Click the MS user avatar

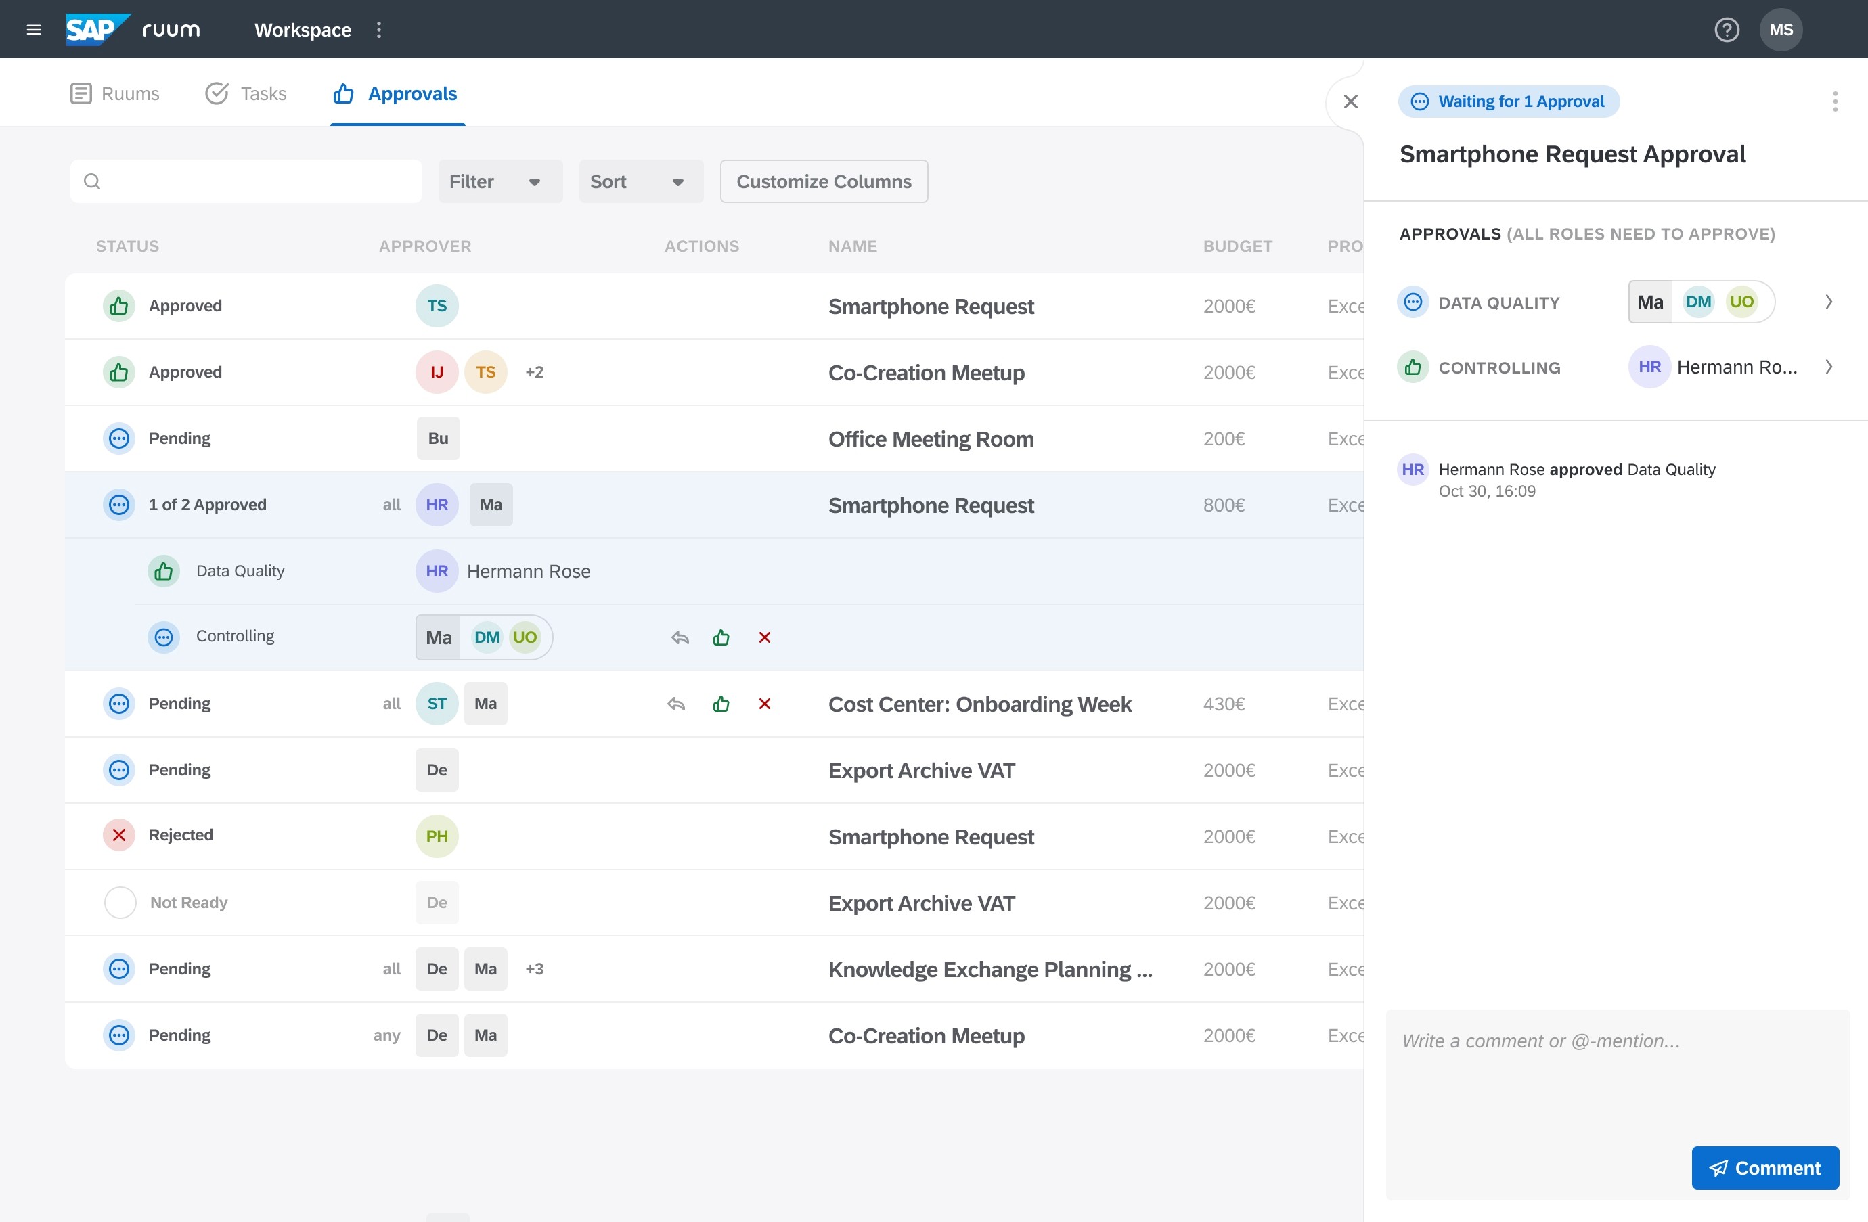(x=1780, y=30)
